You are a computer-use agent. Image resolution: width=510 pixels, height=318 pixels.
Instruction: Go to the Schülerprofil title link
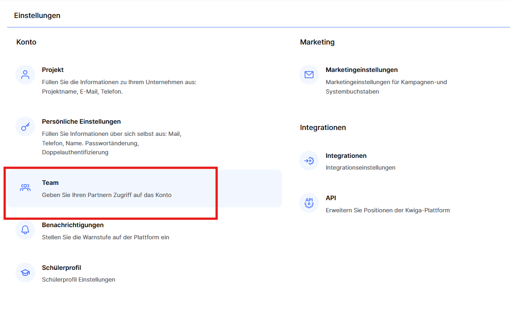[61, 268]
